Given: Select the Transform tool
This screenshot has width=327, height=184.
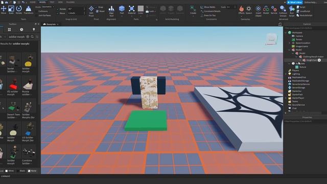Looking at the screenshot, I should (29, 10).
